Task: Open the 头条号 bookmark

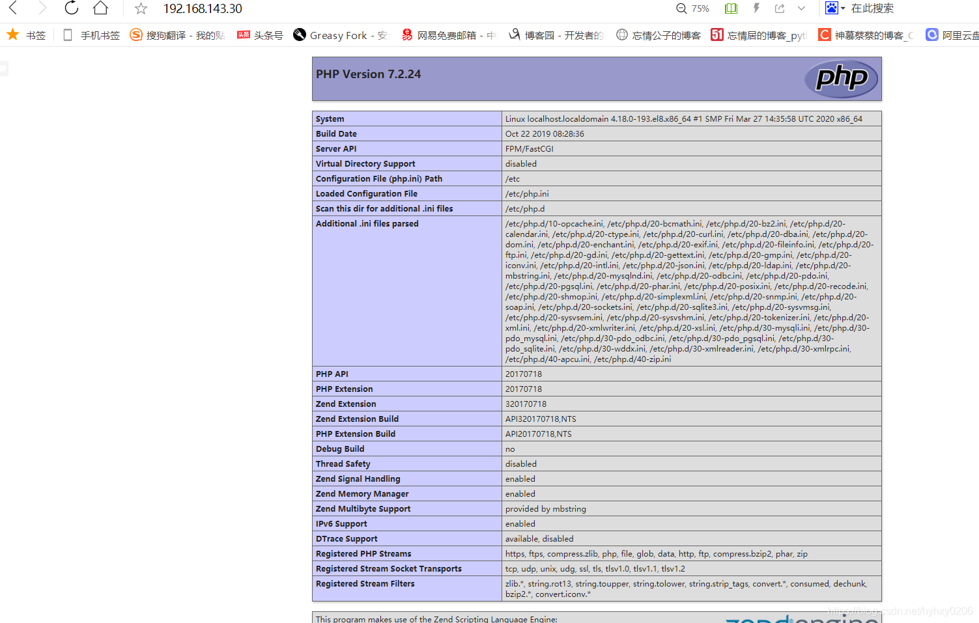Action: [x=260, y=35]
